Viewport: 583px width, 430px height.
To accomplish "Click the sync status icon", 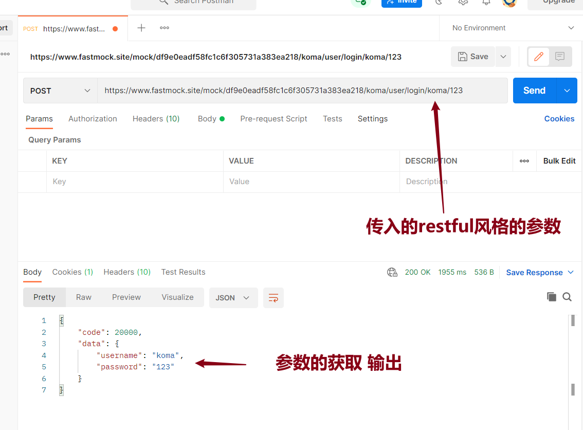I will [360, 3].
